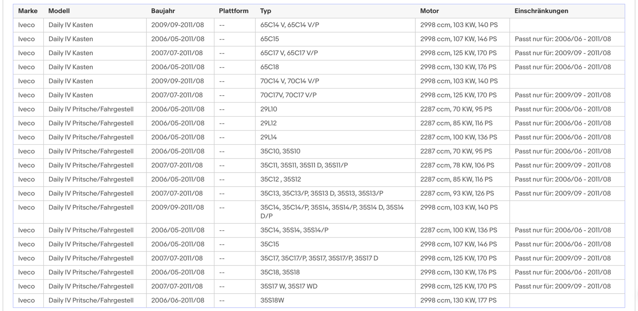
Task: Click the Plattform column header
Action: [x=234, y=11]
